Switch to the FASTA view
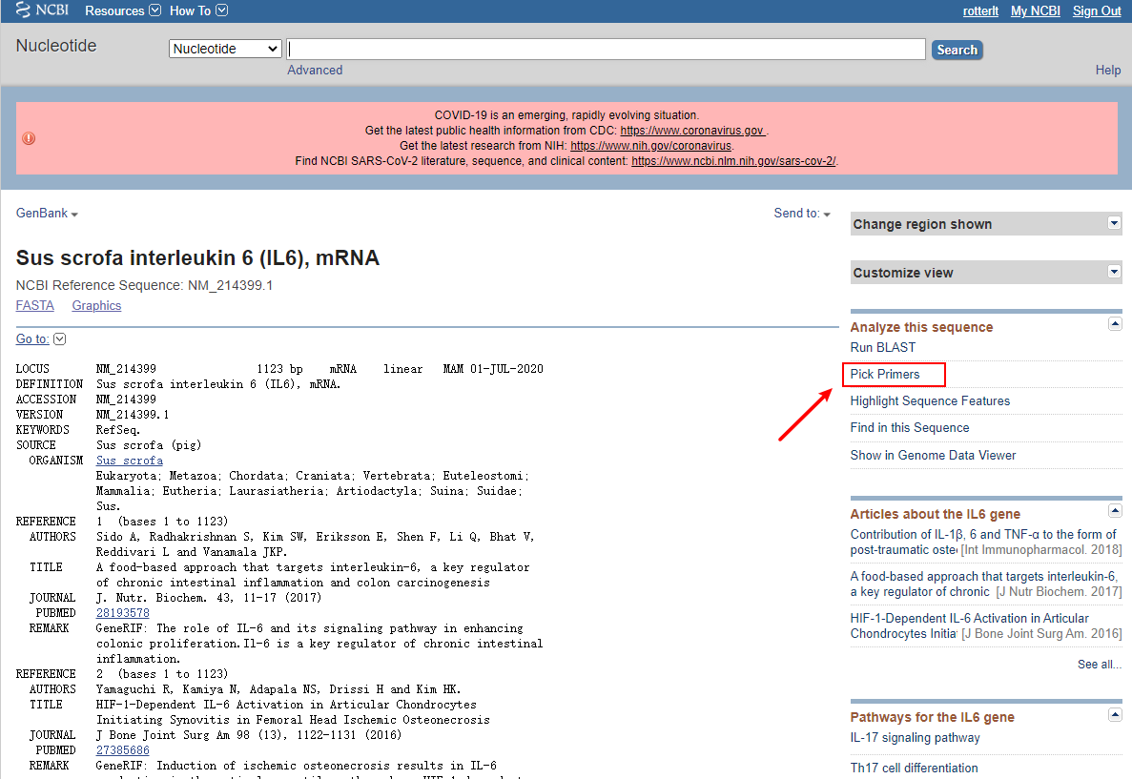Screen dimensions: 1132x779 coord(34,305)
